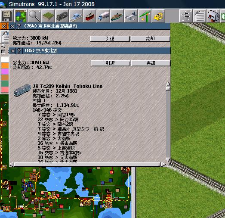Select the teal green color swatch
Viewport: 225px width, 218px height.
pyautogui.click(x=5, y=84)
